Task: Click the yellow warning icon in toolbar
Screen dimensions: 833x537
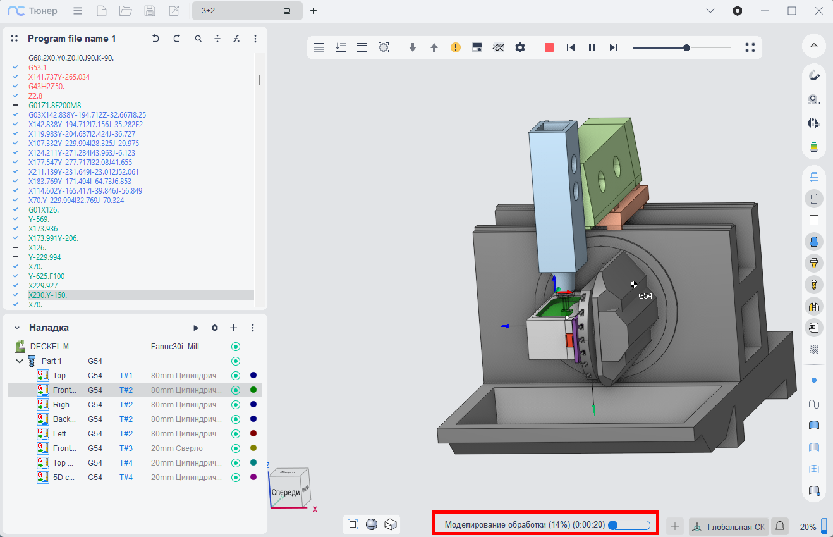Action: coord(456,47)
